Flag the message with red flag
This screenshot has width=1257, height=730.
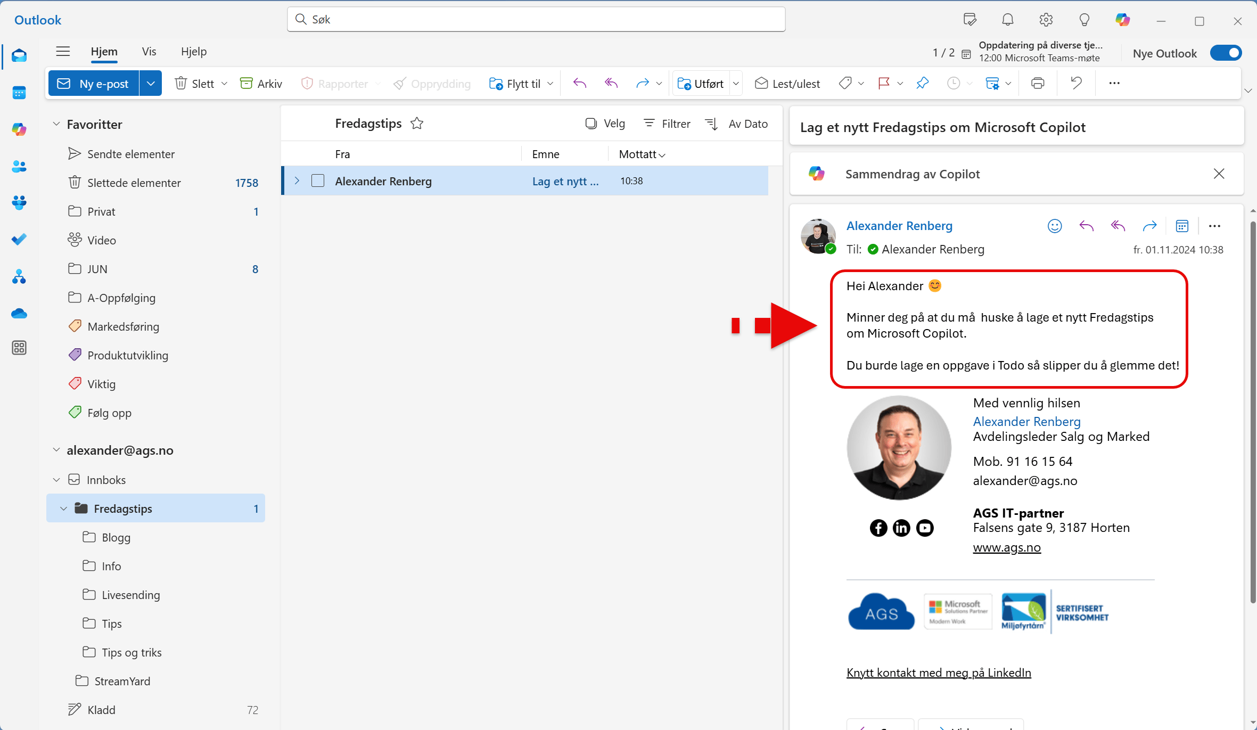click(x=884, y=83)
